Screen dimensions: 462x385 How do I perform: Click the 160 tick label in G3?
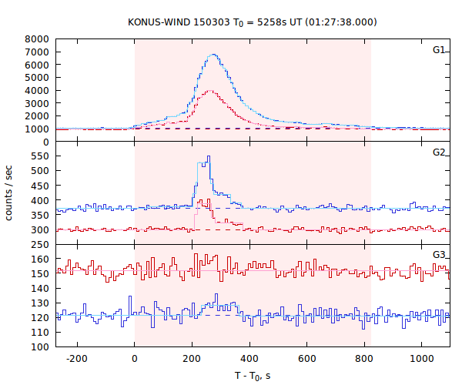point(40,259)
